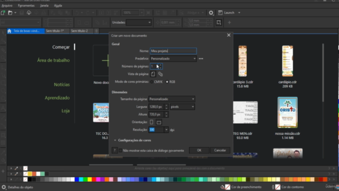Viewport: 339px width, 191px height.
Task: Open nossa missão.cdr thumbnail
Action: point(288,112)
